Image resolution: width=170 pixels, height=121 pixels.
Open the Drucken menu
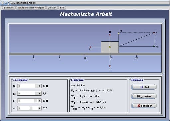click(52, 8)
